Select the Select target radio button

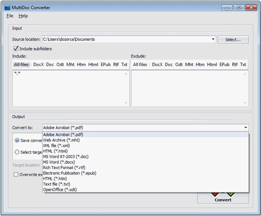point(17,152)
